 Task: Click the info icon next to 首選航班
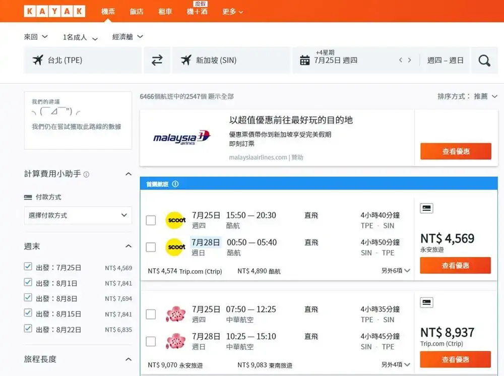click(x=175, y=184)
